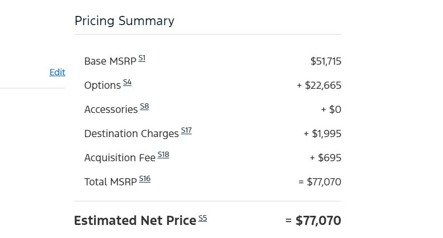Select the $0 accessories amount
Screen dimensions: 443x238
(335, 110)
